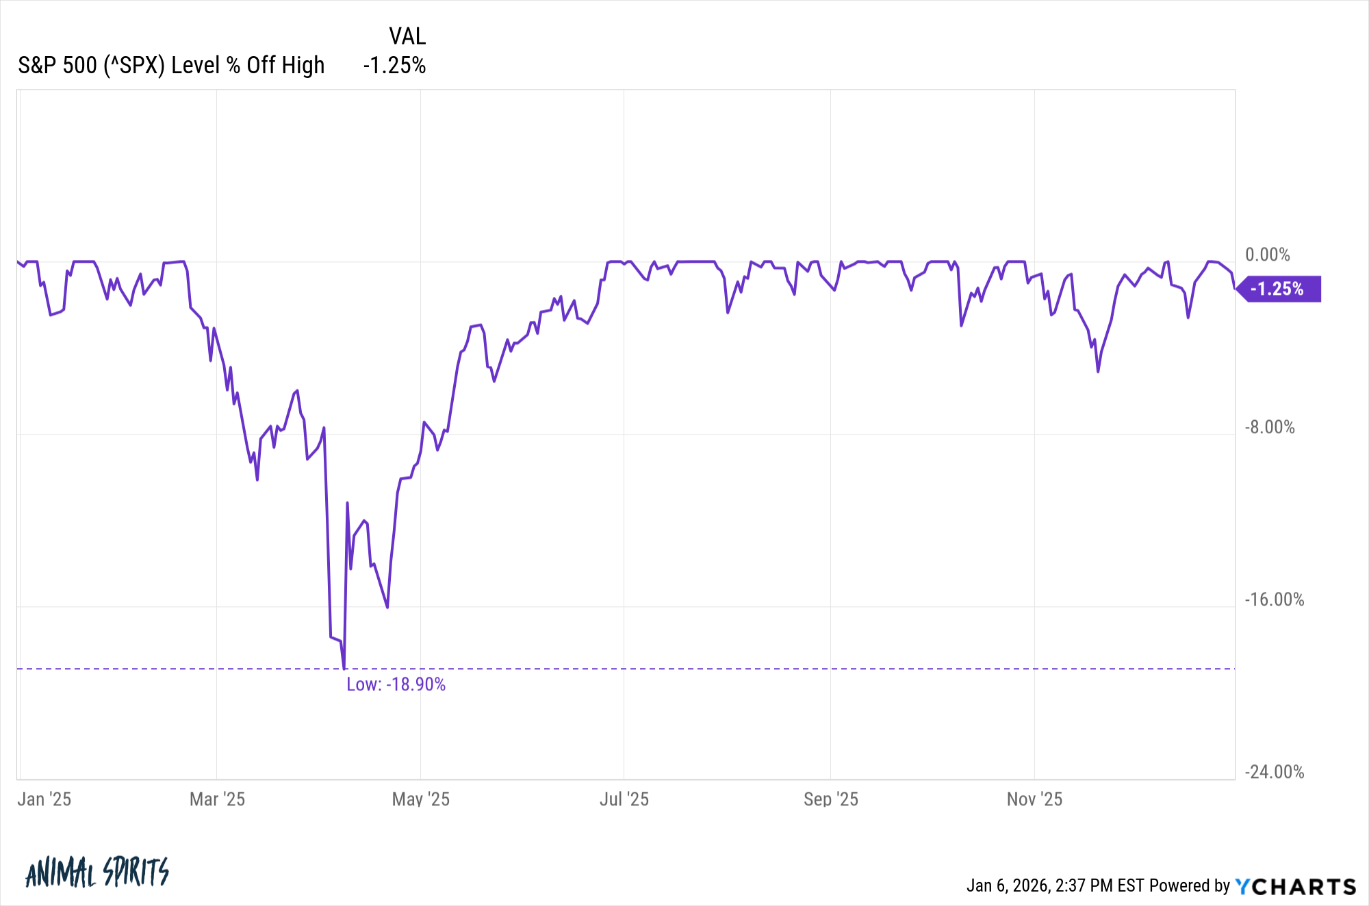Click the -1.25% value in the legend
The image size is (1369, 906).
click(x=395, y=66)
